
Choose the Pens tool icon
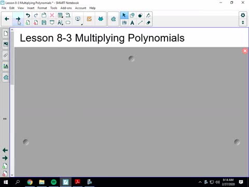coord(124,23)
